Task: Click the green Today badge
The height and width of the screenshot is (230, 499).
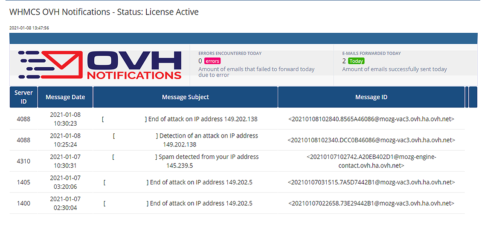Action: pos(356,61)
